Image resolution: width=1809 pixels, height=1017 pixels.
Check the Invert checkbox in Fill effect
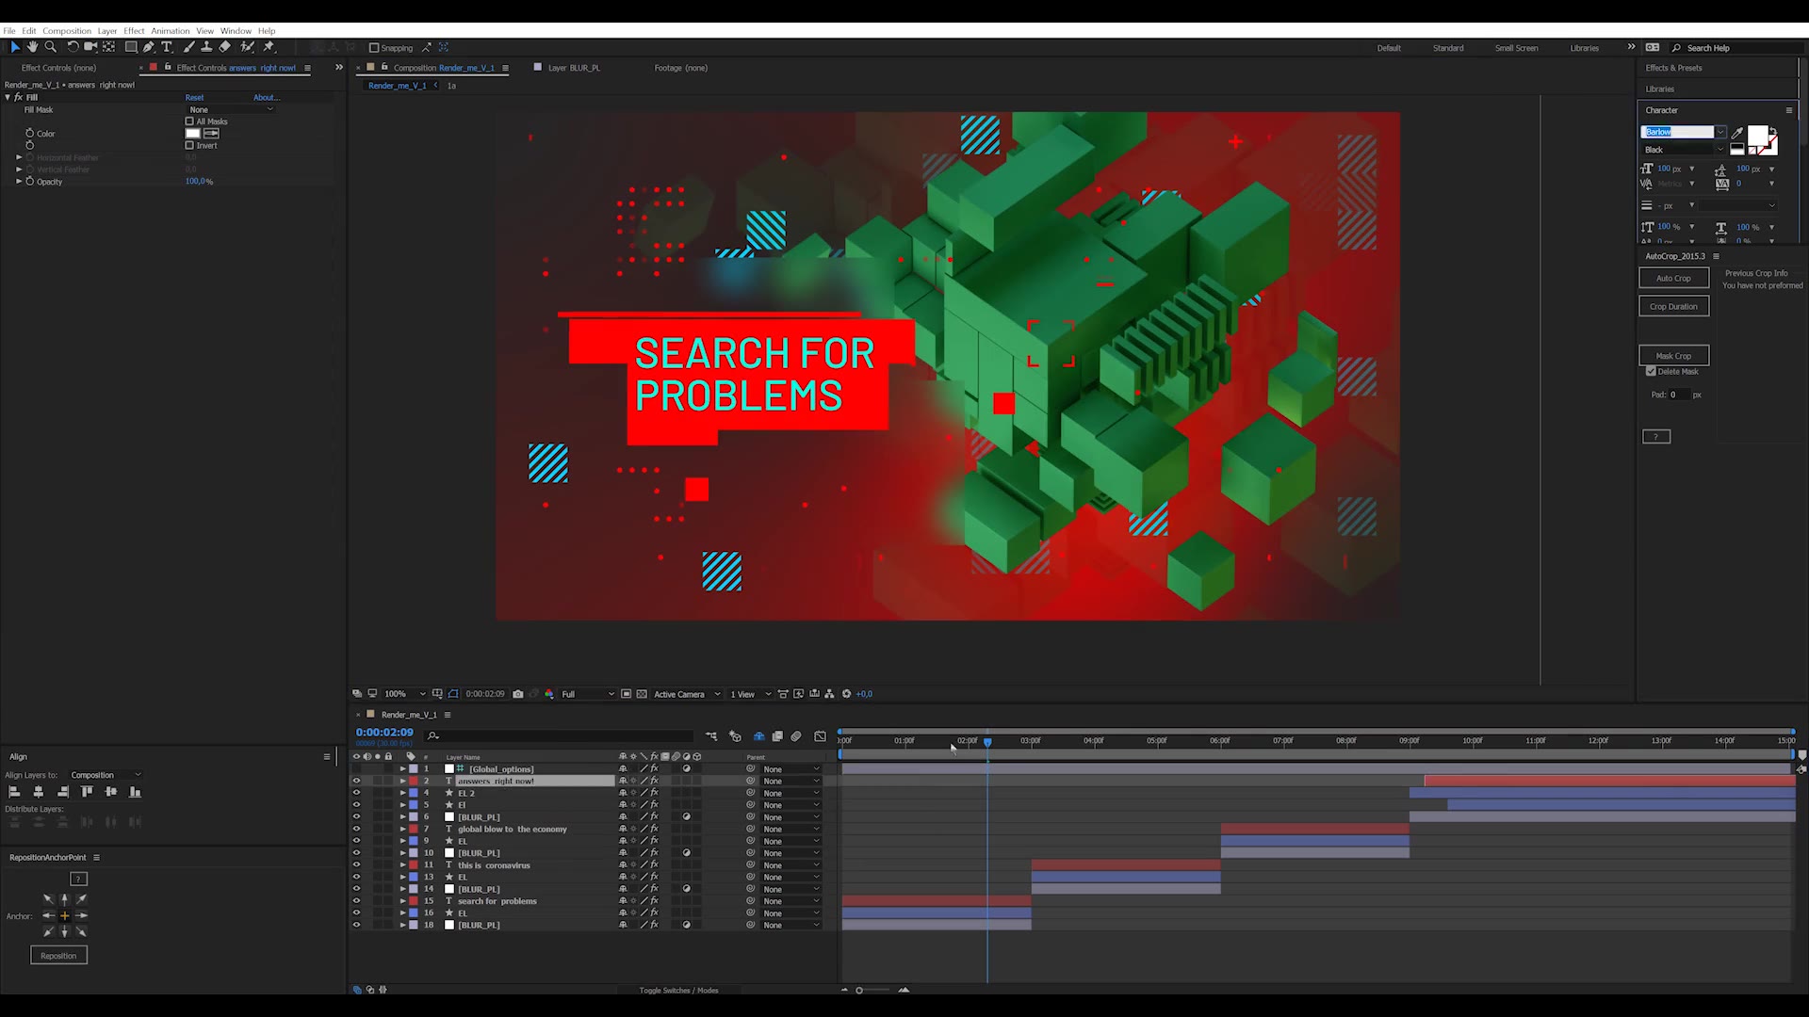coord(189,146)
